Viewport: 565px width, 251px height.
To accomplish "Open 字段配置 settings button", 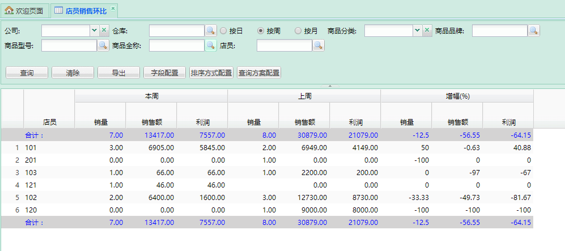I will click(164, 73).
